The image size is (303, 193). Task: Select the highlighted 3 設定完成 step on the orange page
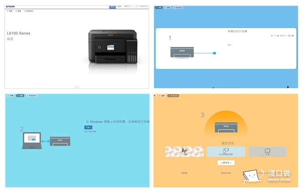(x=173, y=96)
